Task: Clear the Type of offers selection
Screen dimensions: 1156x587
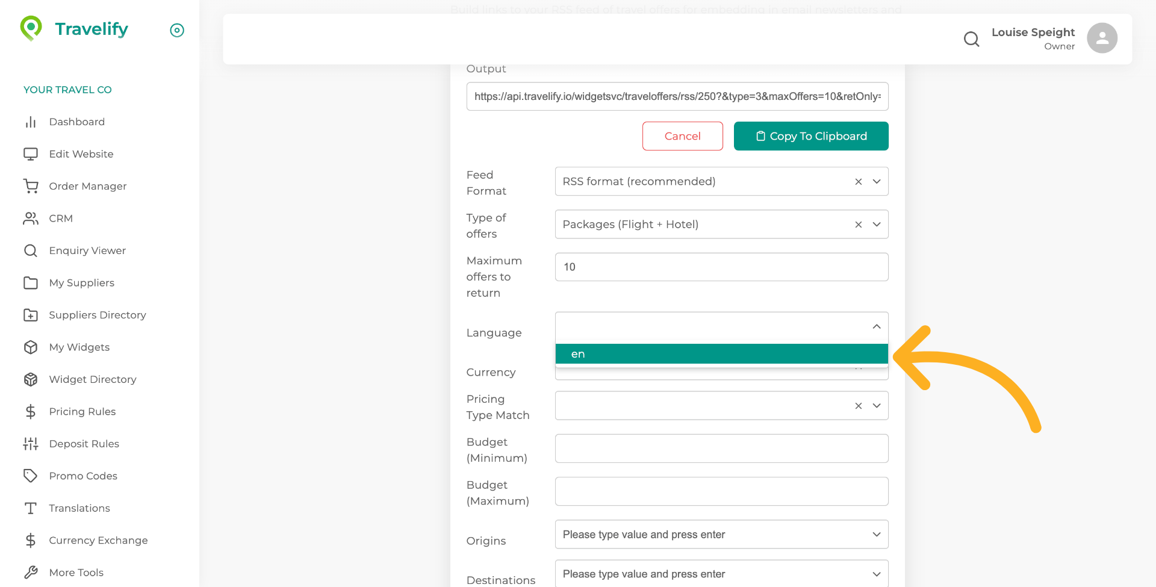Action: tap(858, 224)
